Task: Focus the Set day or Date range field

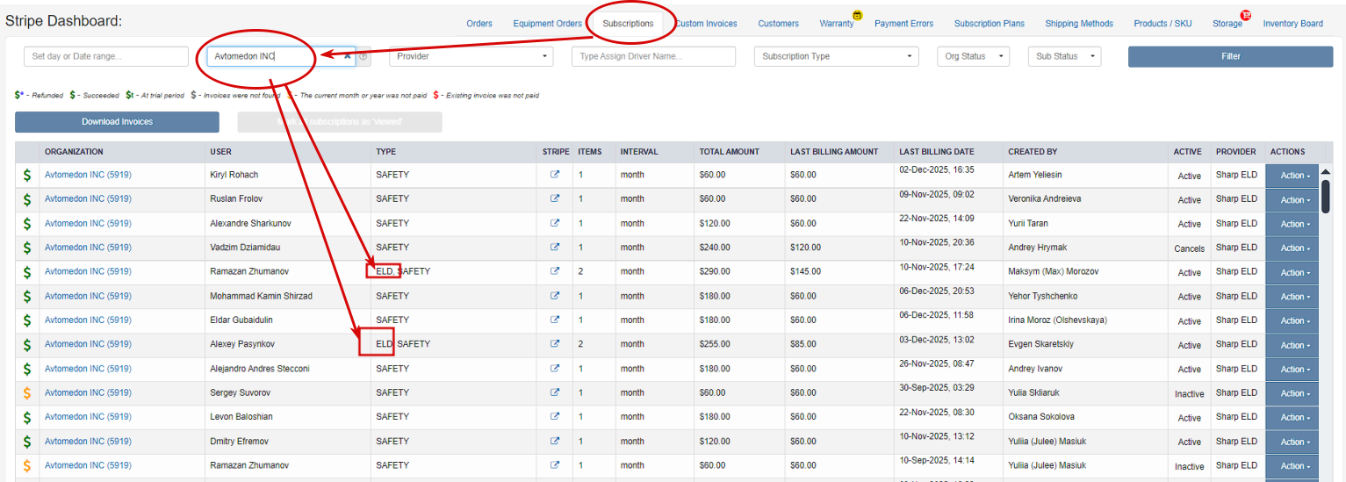Action: [x=106, y=56]
